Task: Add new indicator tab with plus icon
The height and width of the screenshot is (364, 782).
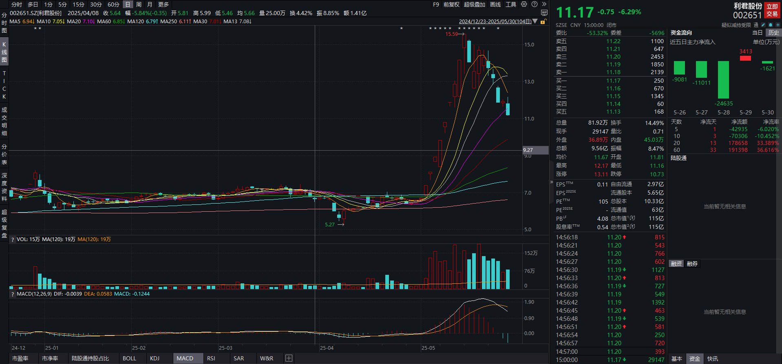Action: [289, 358]
